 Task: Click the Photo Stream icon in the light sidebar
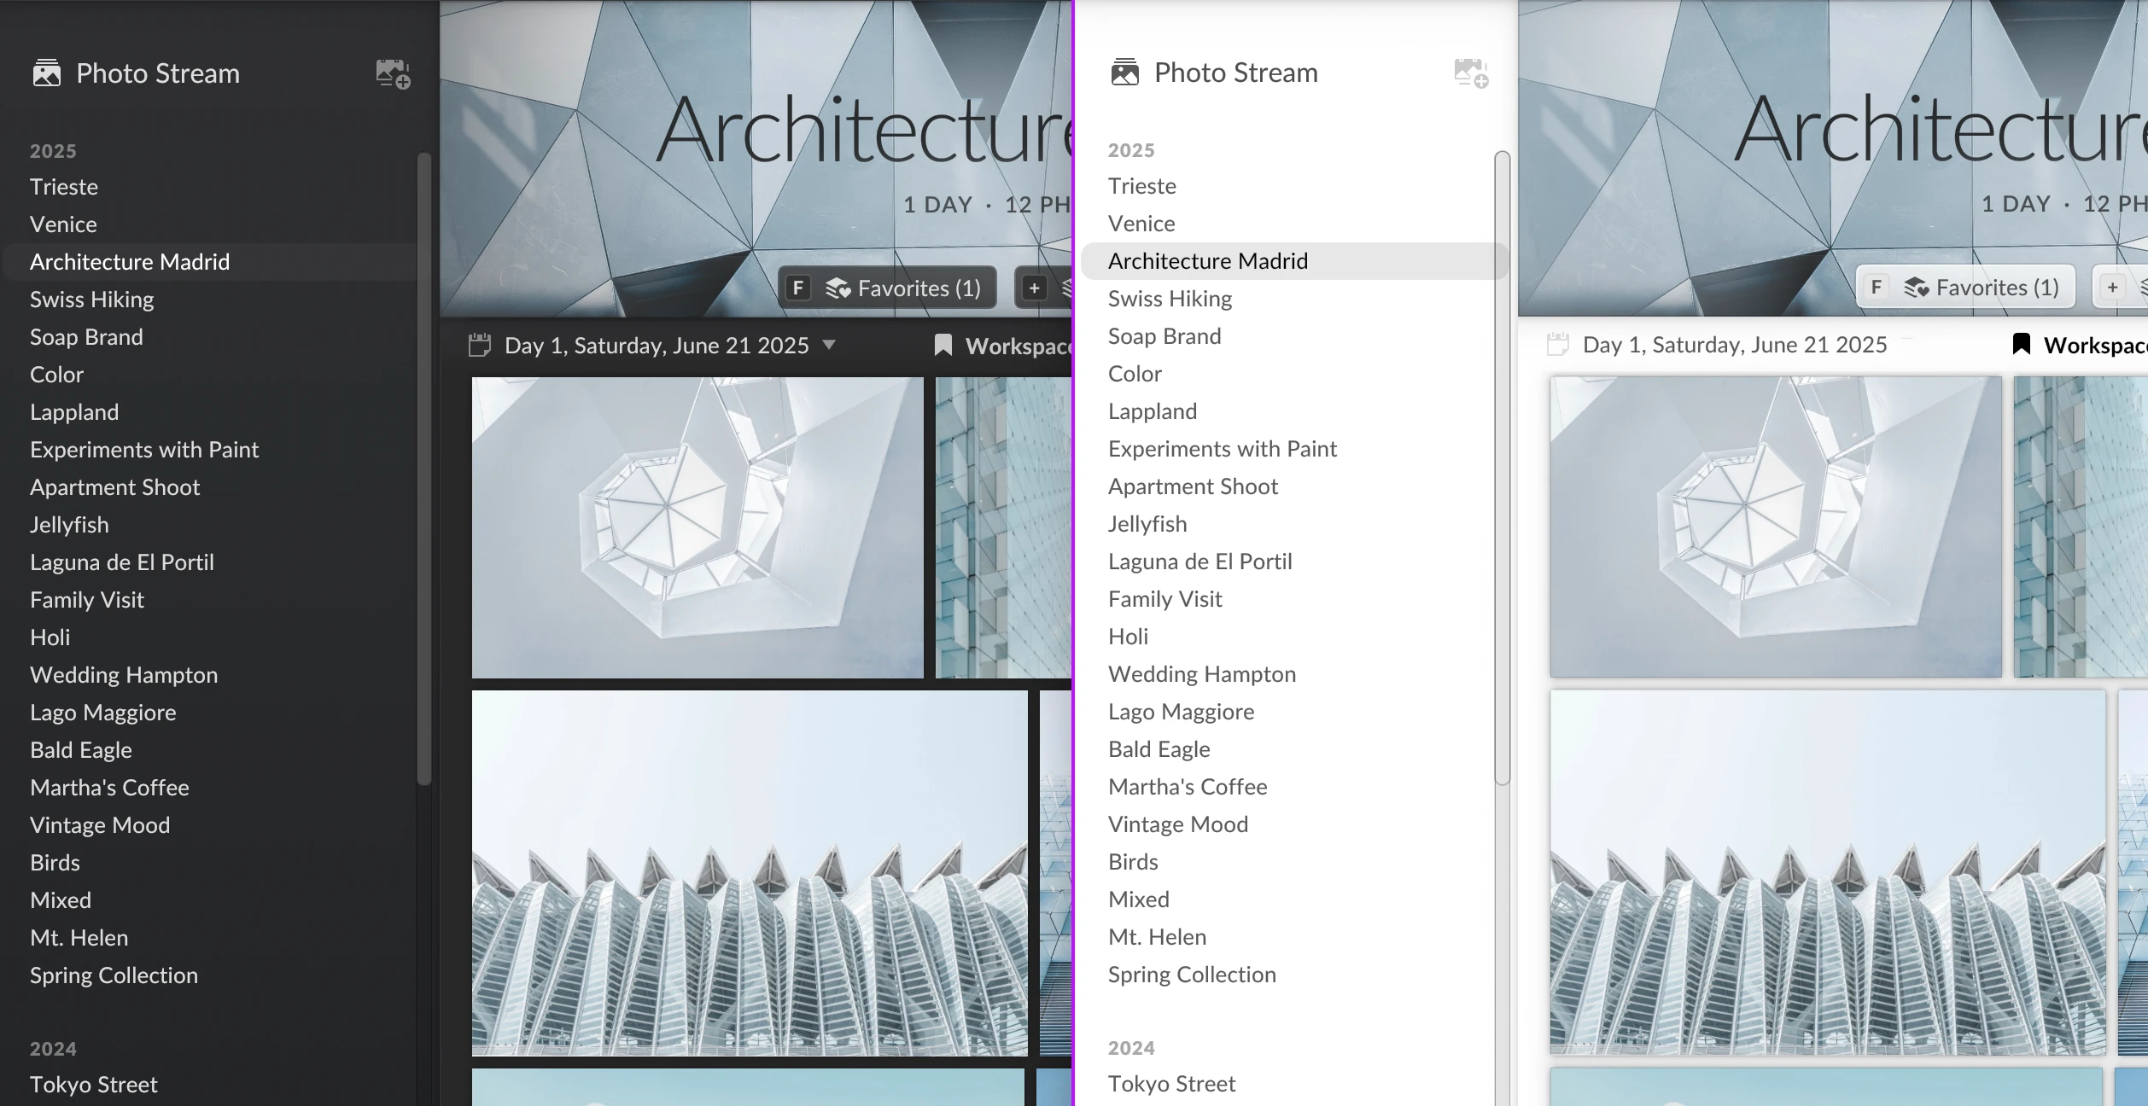pyautogui.click(x=1125, y=73)
